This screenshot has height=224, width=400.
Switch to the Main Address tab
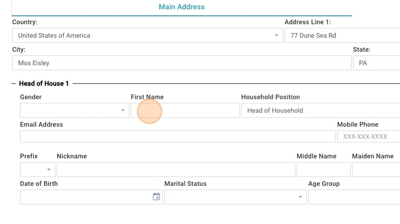(181, 7)
